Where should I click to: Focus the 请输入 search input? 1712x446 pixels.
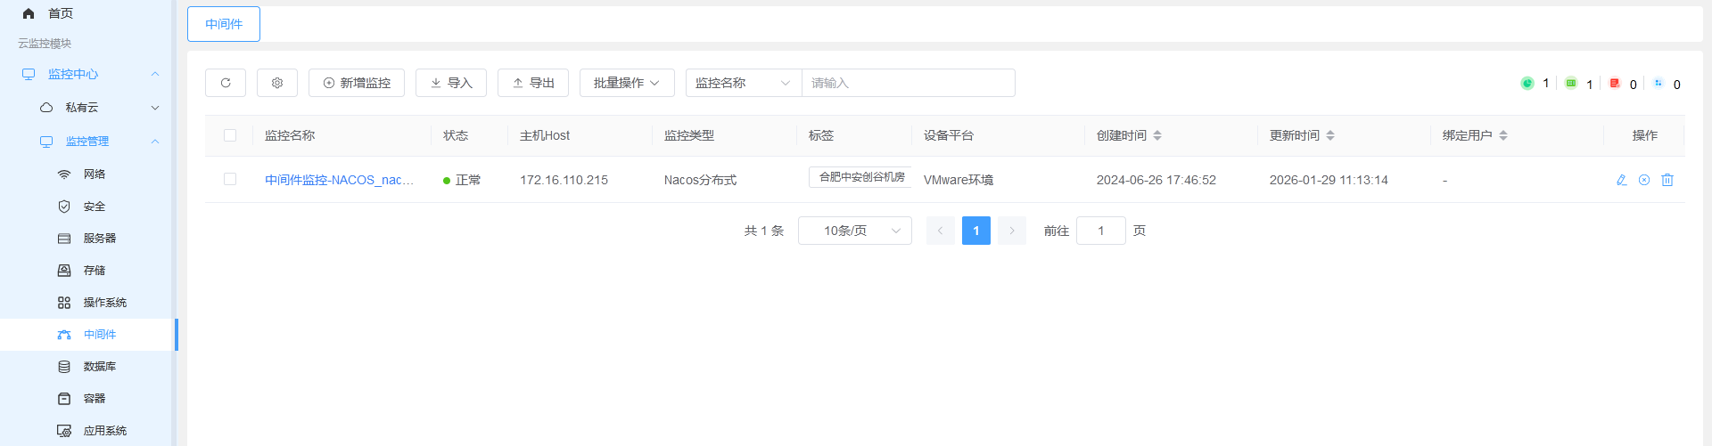click(909, 83)
